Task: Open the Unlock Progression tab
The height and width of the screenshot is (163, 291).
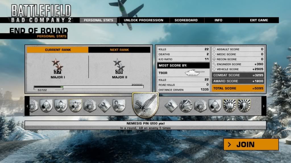Action: [x=144, y=20]
